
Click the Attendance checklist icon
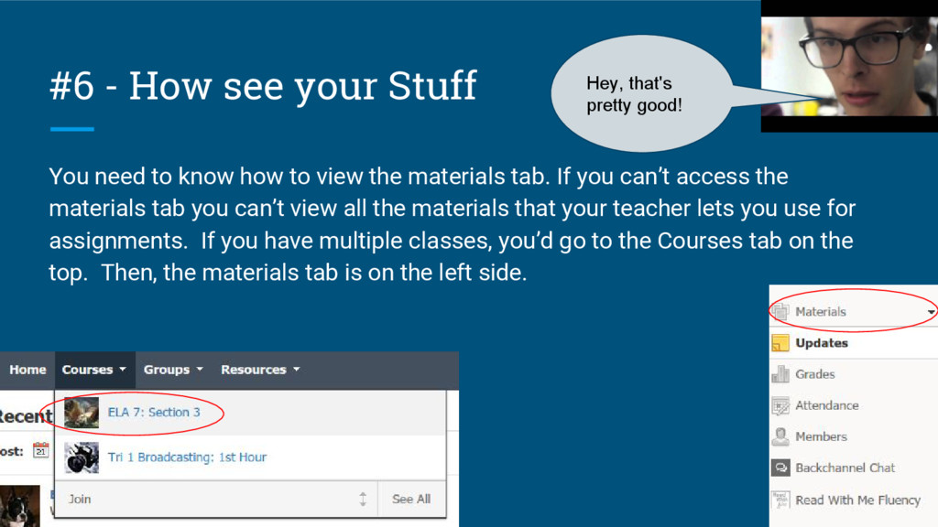[780, 405]
